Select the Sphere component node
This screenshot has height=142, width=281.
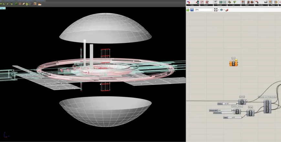coord(241,102)
